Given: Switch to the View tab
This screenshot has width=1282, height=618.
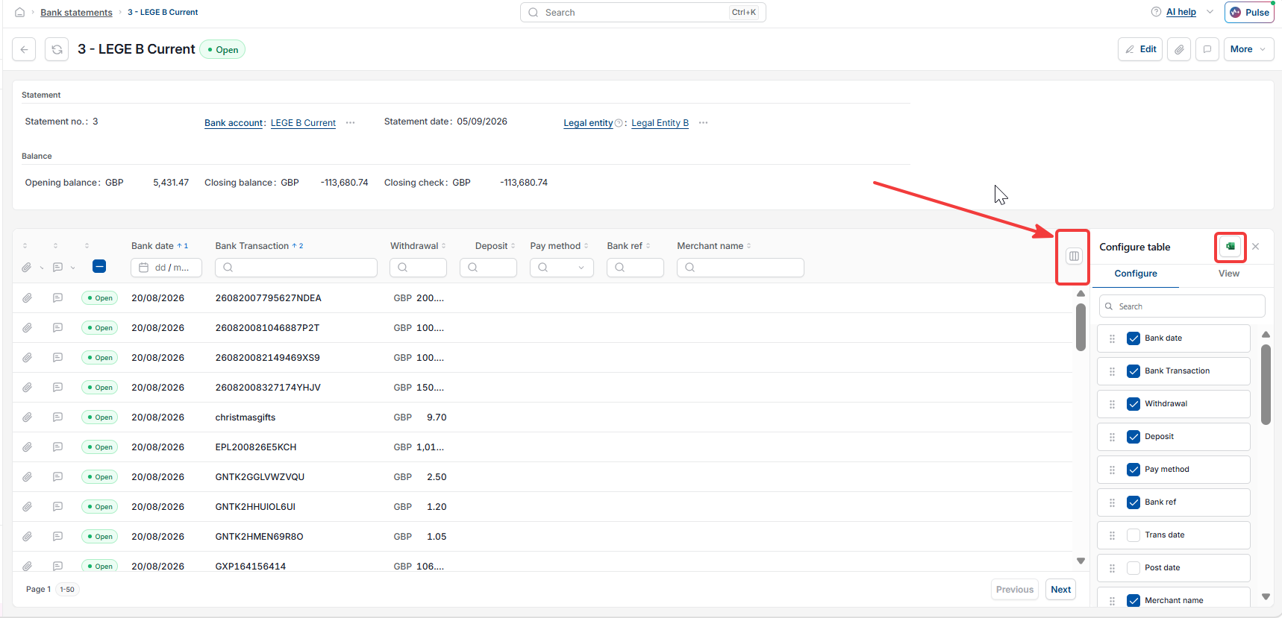Looking at the screenshot, I should [1229, 274].
